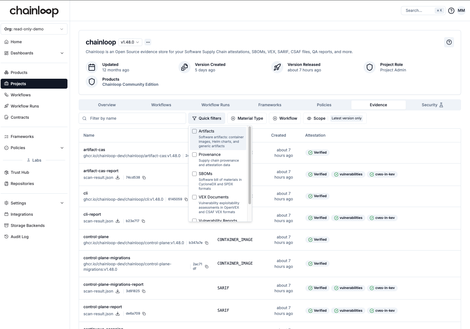Check the VEX Documents quick filter

point(194,197)
